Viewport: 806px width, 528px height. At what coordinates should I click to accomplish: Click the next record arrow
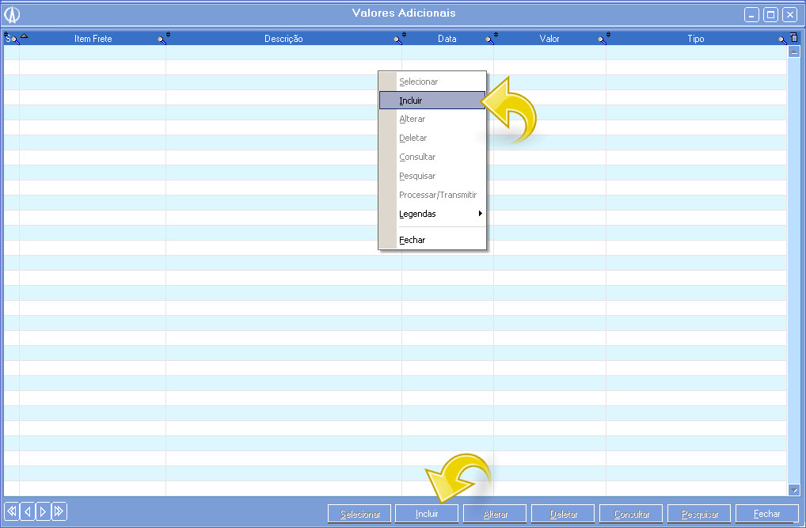coord(43,511)
